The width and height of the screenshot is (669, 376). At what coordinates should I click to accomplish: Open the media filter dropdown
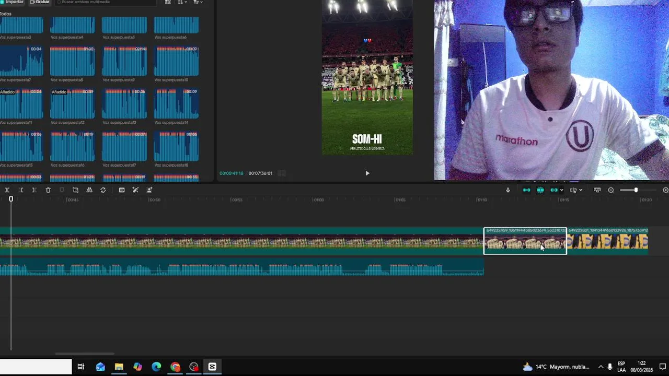tap(198, 2)
